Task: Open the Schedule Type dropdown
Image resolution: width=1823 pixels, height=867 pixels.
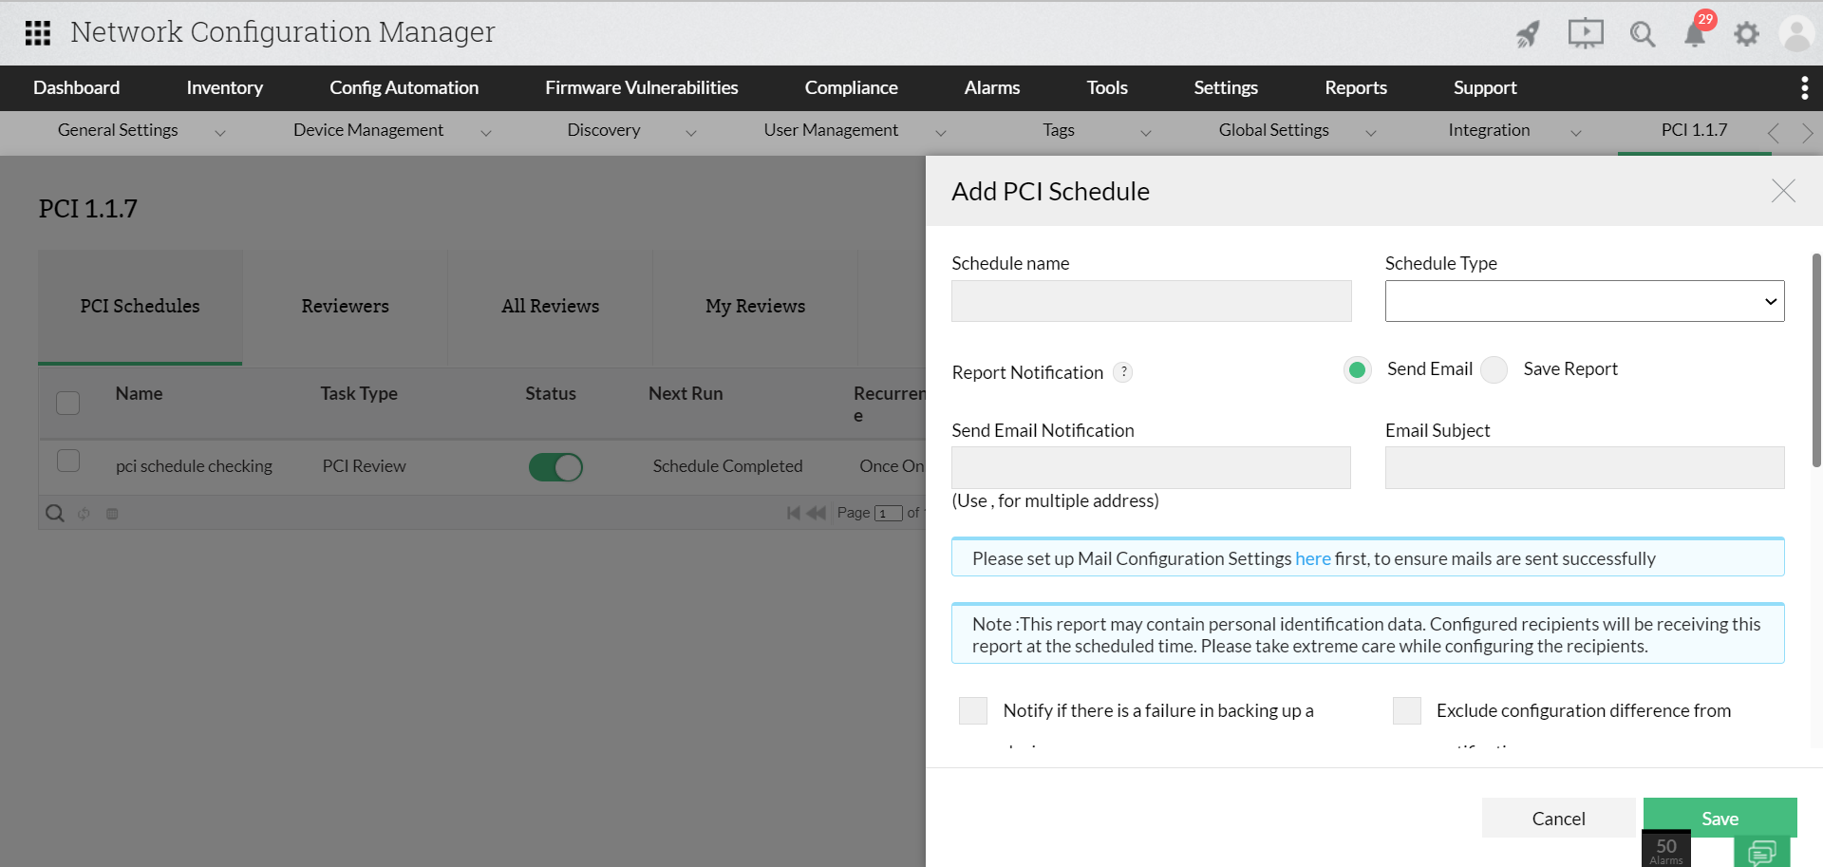Action: 1583,301
